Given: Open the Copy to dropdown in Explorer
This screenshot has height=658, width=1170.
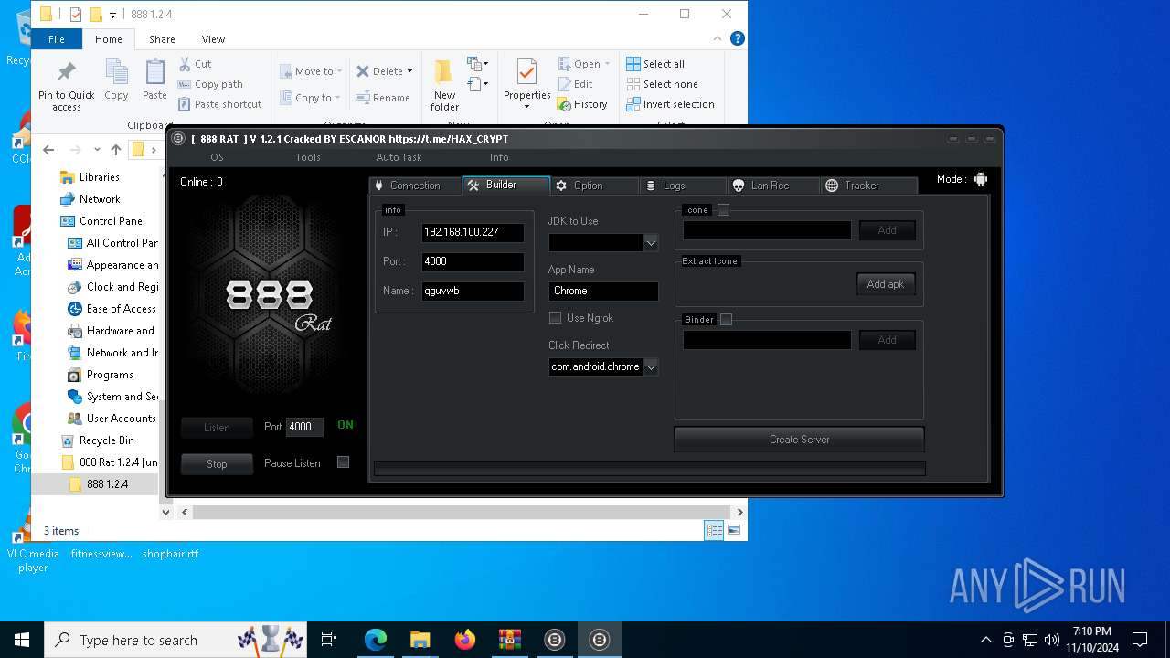Looking at the screenshot, I should 311,98.
